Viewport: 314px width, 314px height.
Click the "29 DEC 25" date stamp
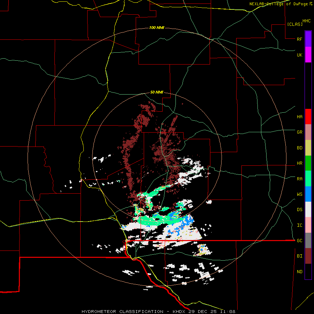click(203, 312)
